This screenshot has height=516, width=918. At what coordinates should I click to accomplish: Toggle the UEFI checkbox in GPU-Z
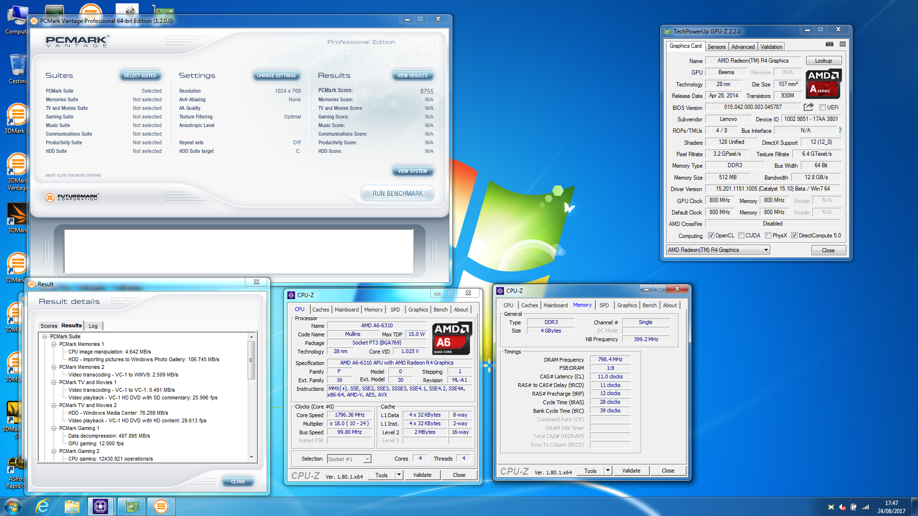pos(822,107)
